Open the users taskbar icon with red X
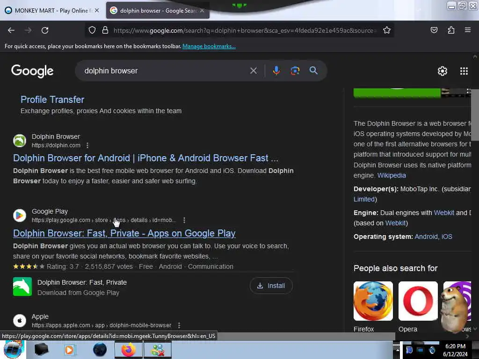The image size is (479, 359). 158,350
